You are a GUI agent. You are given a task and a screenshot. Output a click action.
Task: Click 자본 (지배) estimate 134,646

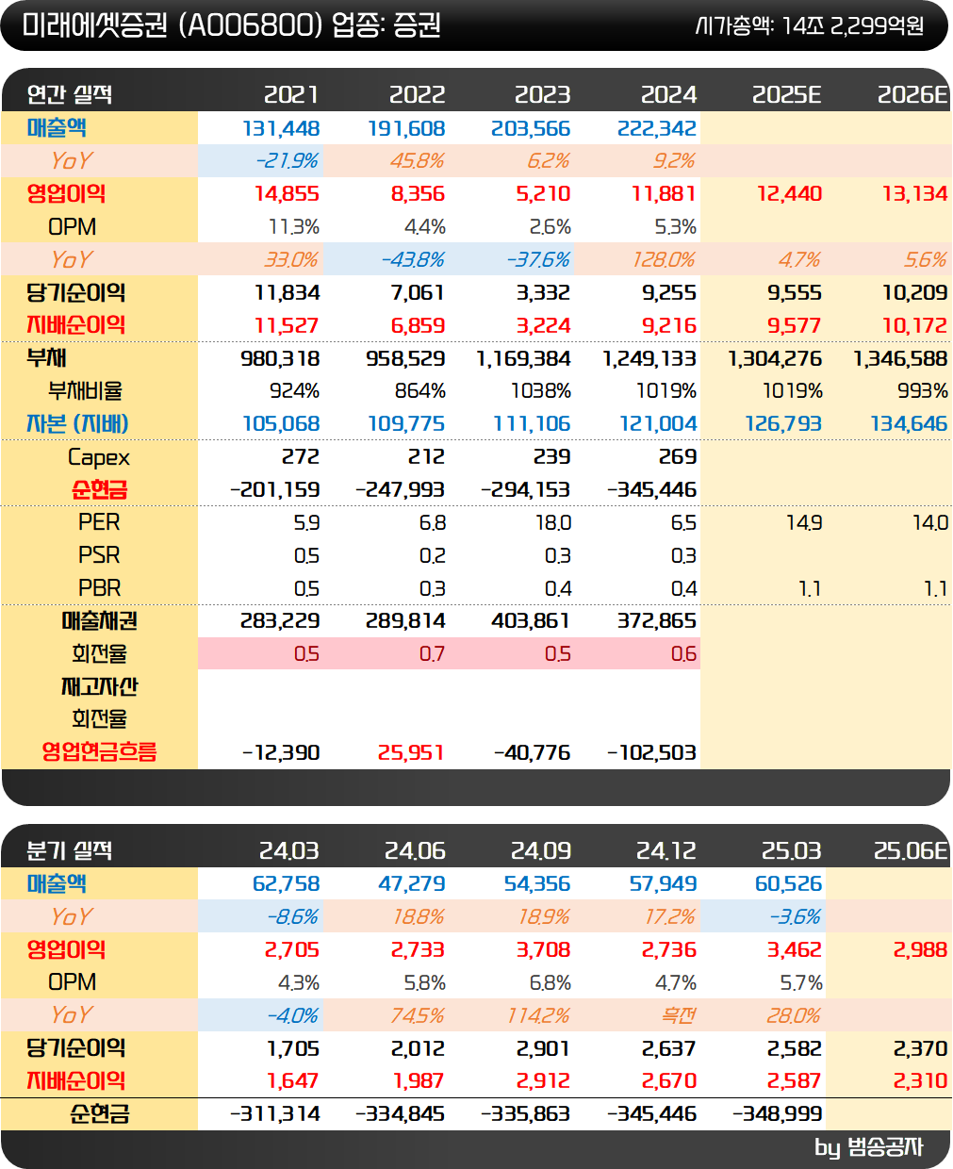click(x=909, y=424)
